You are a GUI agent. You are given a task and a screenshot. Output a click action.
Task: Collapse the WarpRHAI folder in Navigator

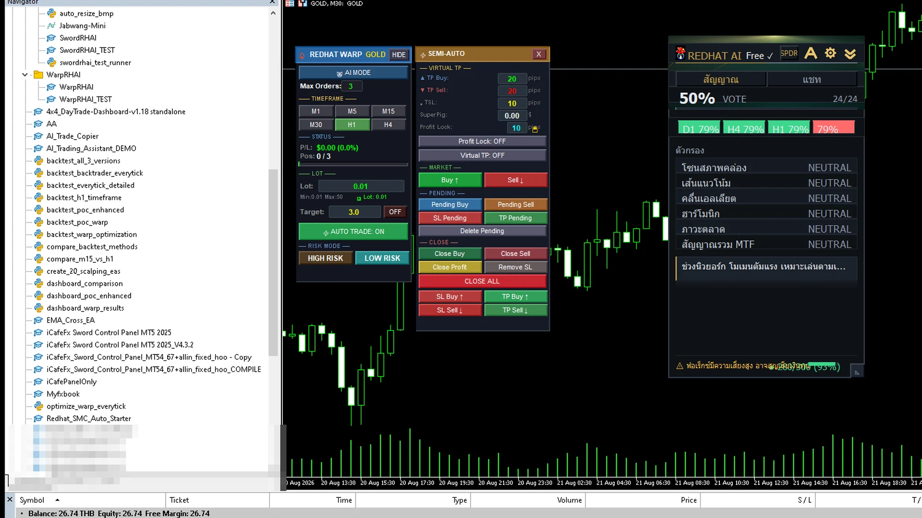tap(24, 75)
